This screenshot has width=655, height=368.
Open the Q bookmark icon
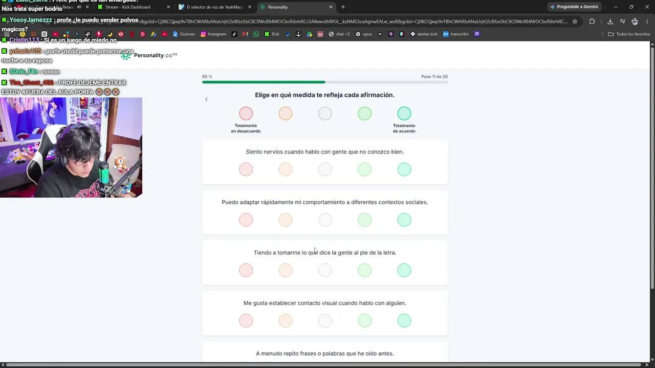pos(391,34)
